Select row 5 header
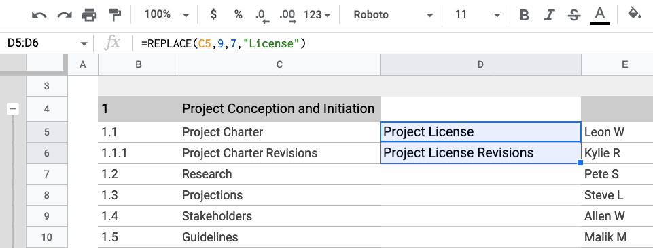 pos(47,132)
